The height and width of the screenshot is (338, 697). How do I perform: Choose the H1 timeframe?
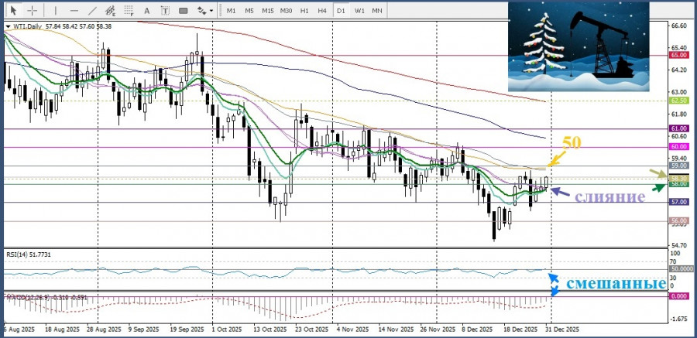[304, 10]
